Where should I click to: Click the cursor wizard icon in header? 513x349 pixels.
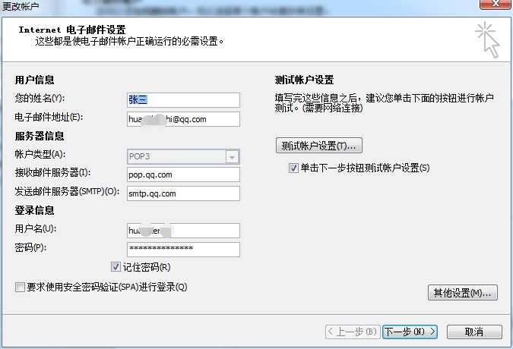487,39
